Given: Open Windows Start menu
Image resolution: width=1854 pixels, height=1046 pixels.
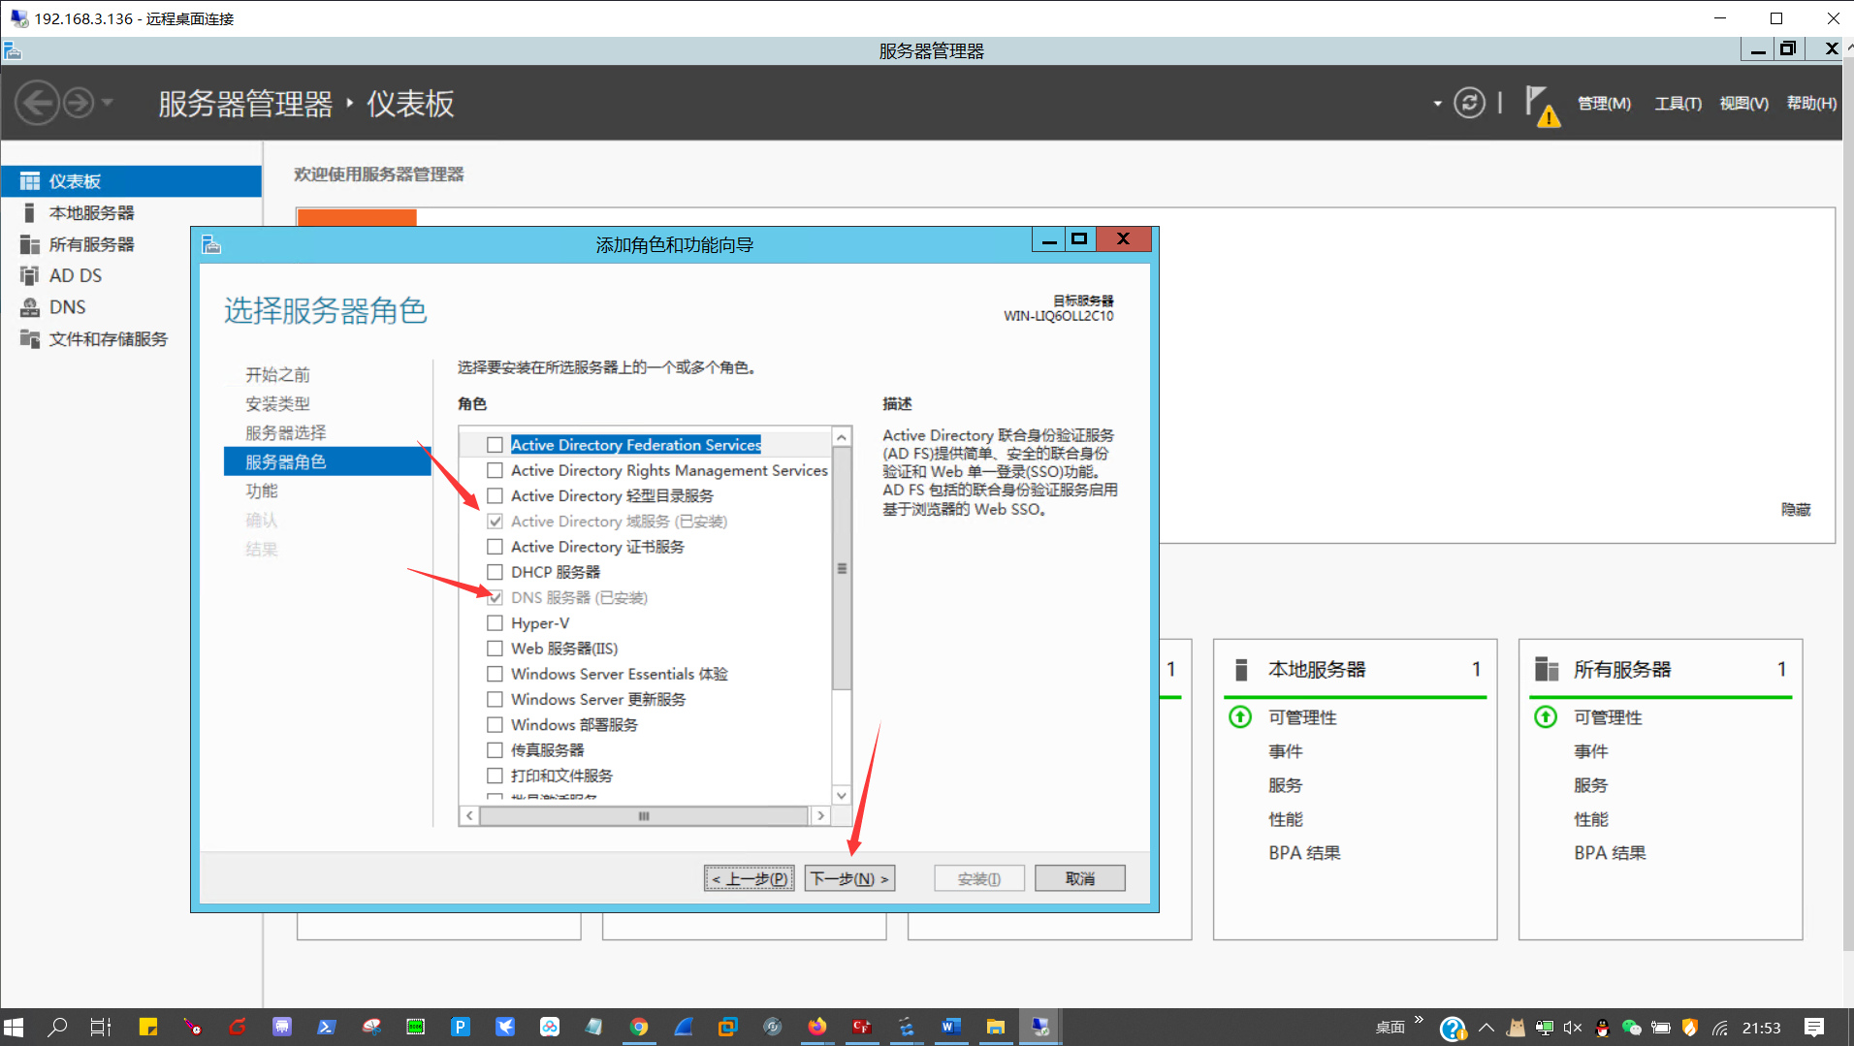Looking at the screenshot, I should (x=14, y=1027).
